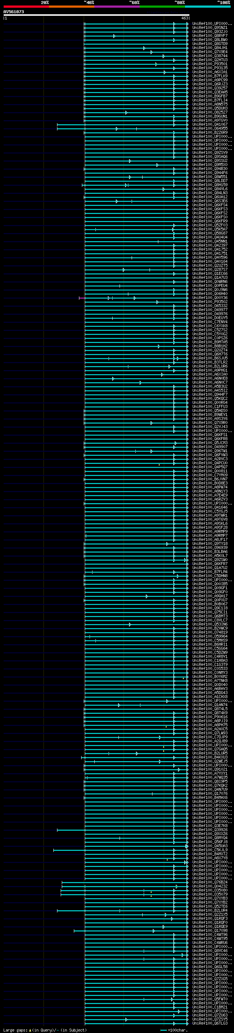The width and height of the screenshot is (234, 1033).
Task: Click label UniRef100_C7ENV4
Action: (210, 322)
